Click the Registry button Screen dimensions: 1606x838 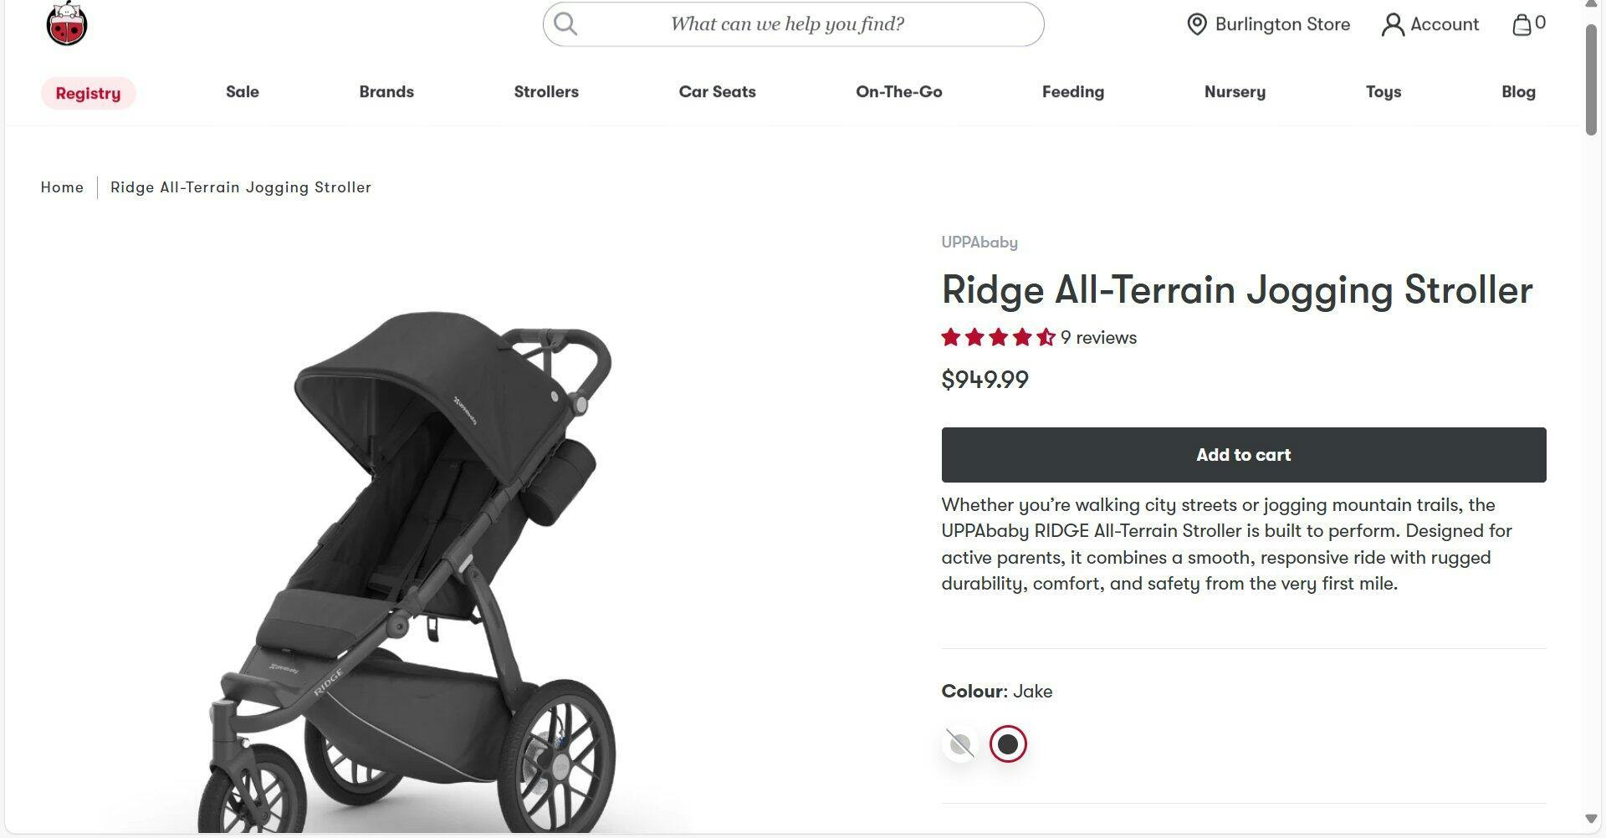pos(88,93)
